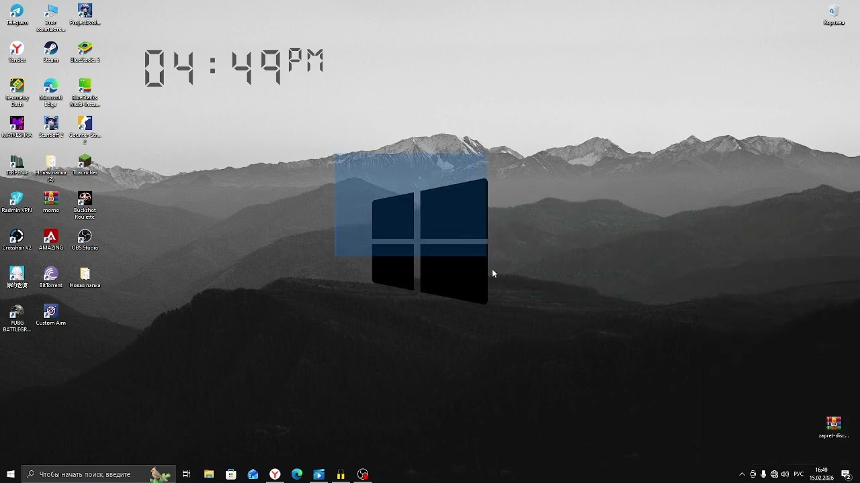The image size is (860, 483).
Task: Select the Custom Aim desktop shortcut
Action: (51, 315)
